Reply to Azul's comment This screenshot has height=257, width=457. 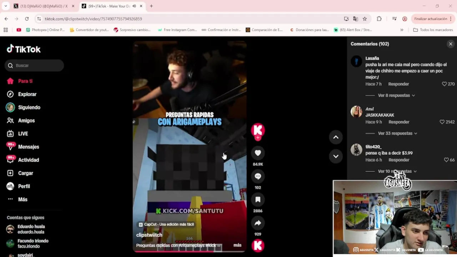[399, 122]
